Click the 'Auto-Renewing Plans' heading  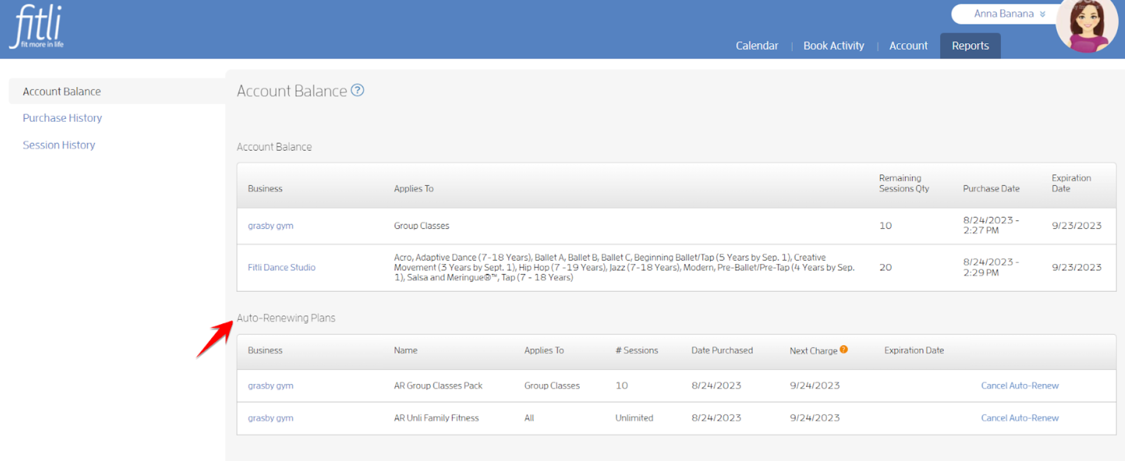point(286,318)
